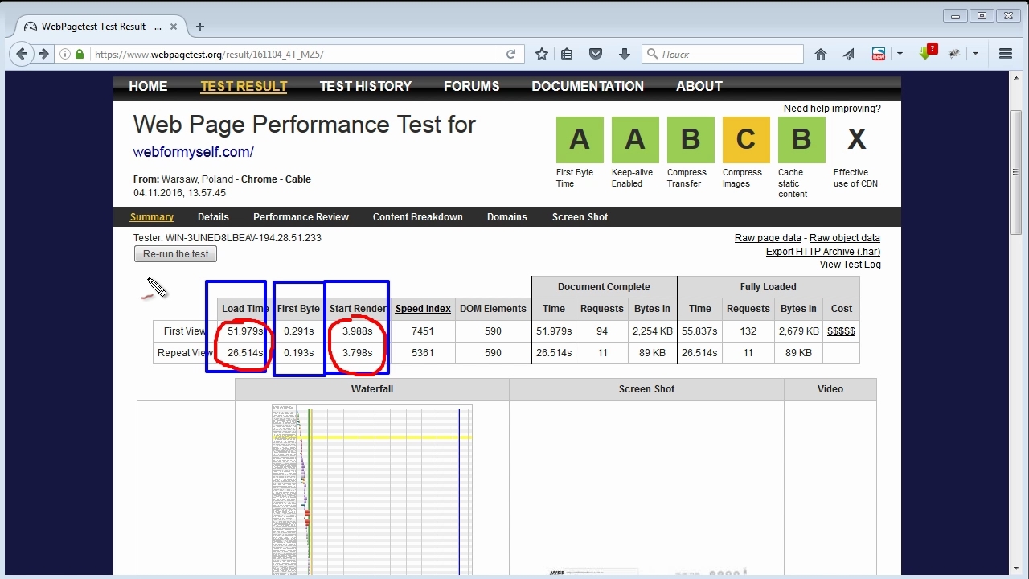Image resolution: width=1029 pixels, height=579 pixels.
Task: Click the paper plane send icon
Action: (849, 54)
